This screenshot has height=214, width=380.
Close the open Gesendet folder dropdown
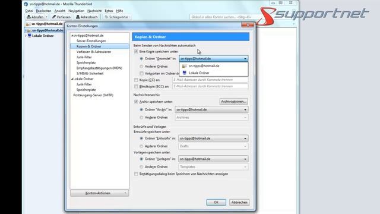[x=214, y=58]
